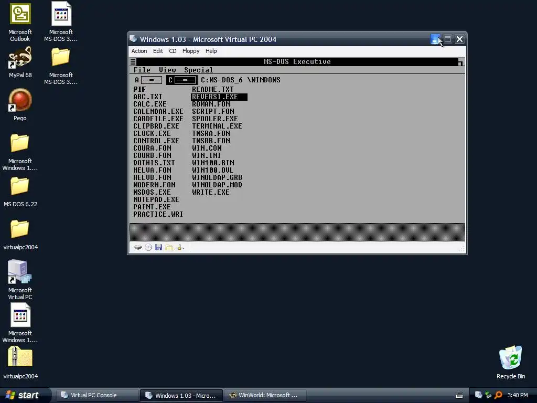Click the 3:40 PM taskbar clock
The width and height of the screenshot is (537, 403).
(518, 395)
